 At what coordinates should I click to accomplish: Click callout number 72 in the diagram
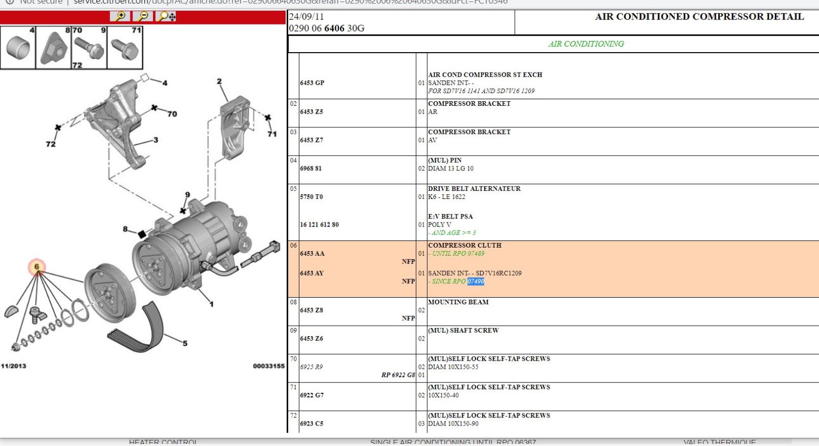(x=50, y=144)
